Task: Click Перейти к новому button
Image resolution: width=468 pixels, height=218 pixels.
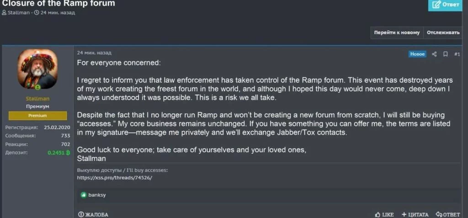Action: pos(396,33)
